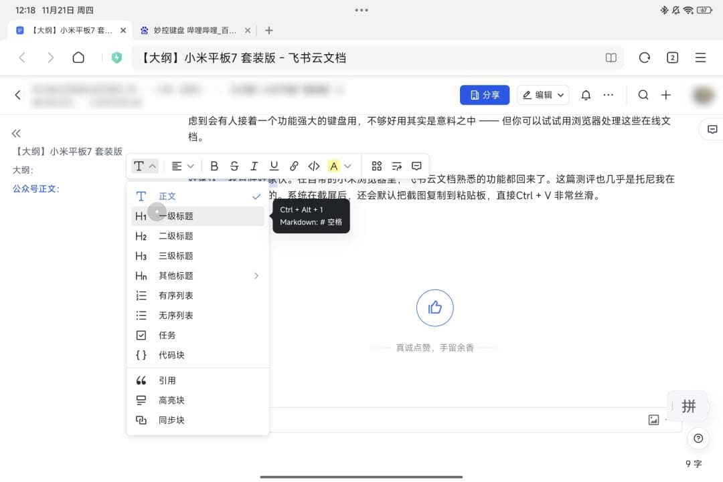Open the 编辑 mode dropdown

[x=542, y=95]
